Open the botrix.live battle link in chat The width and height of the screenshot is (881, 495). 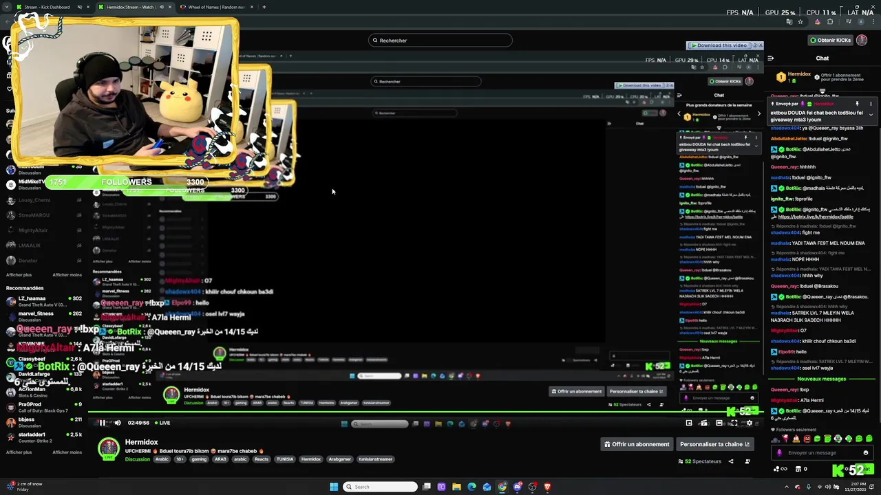[x=816, y=217]
